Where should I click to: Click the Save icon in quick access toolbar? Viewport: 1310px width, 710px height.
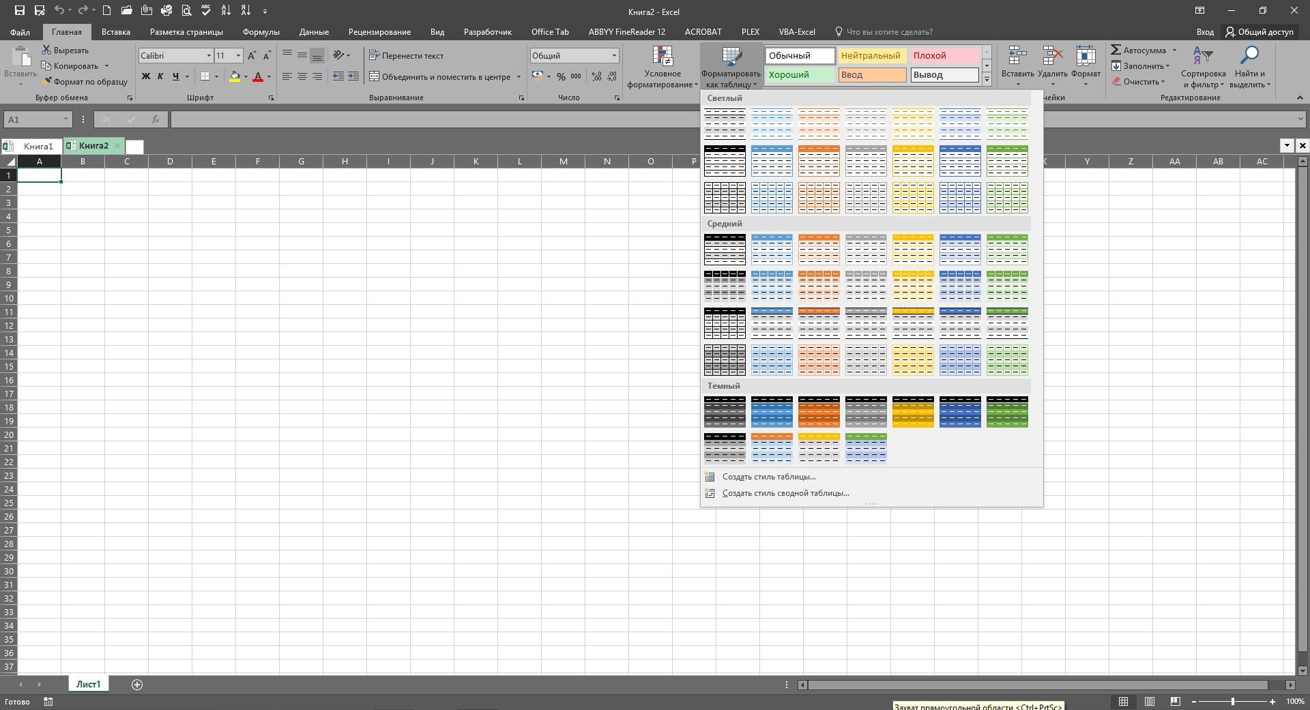20,10
